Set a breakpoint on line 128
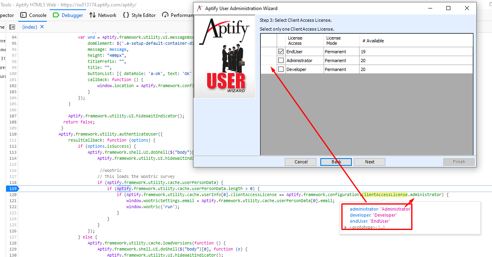The height and width of the screenshot is (257, 492). point(13,243)
